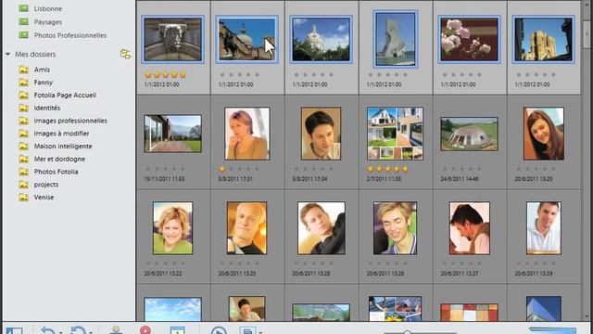This screenshot has height=334, width=593.
Task: Select the house collage thumbnail
Action: pos(395,134)
